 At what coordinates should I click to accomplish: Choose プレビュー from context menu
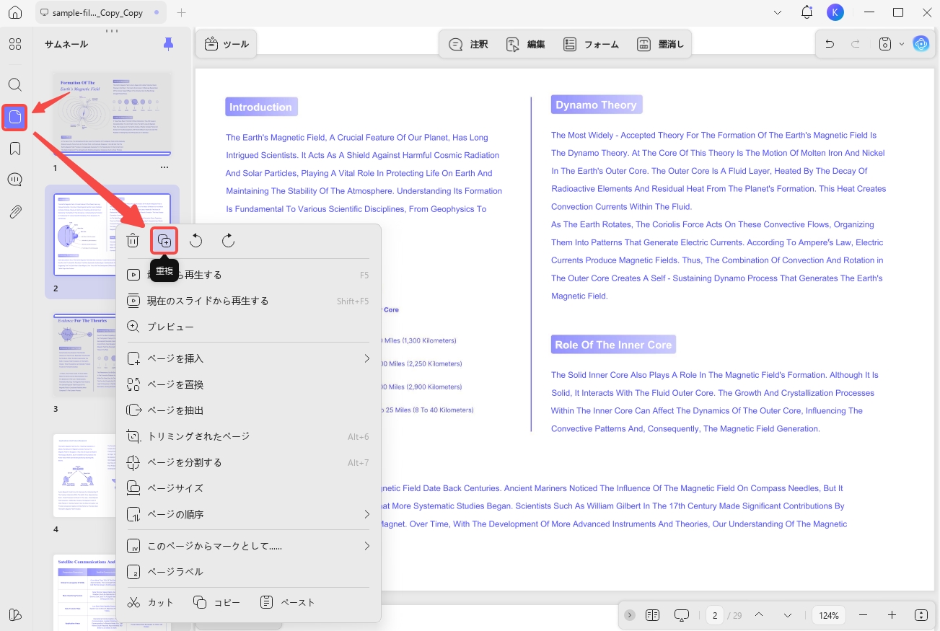click(248, 327)
